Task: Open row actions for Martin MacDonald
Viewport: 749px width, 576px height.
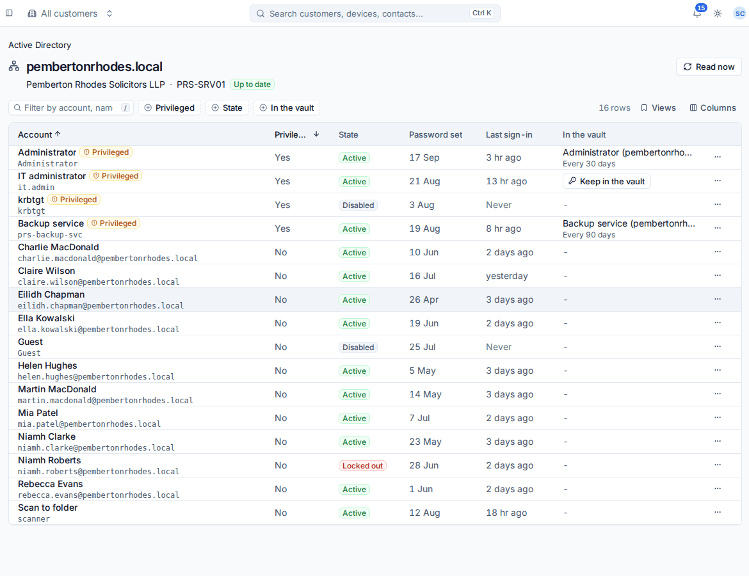Action: 718,394
